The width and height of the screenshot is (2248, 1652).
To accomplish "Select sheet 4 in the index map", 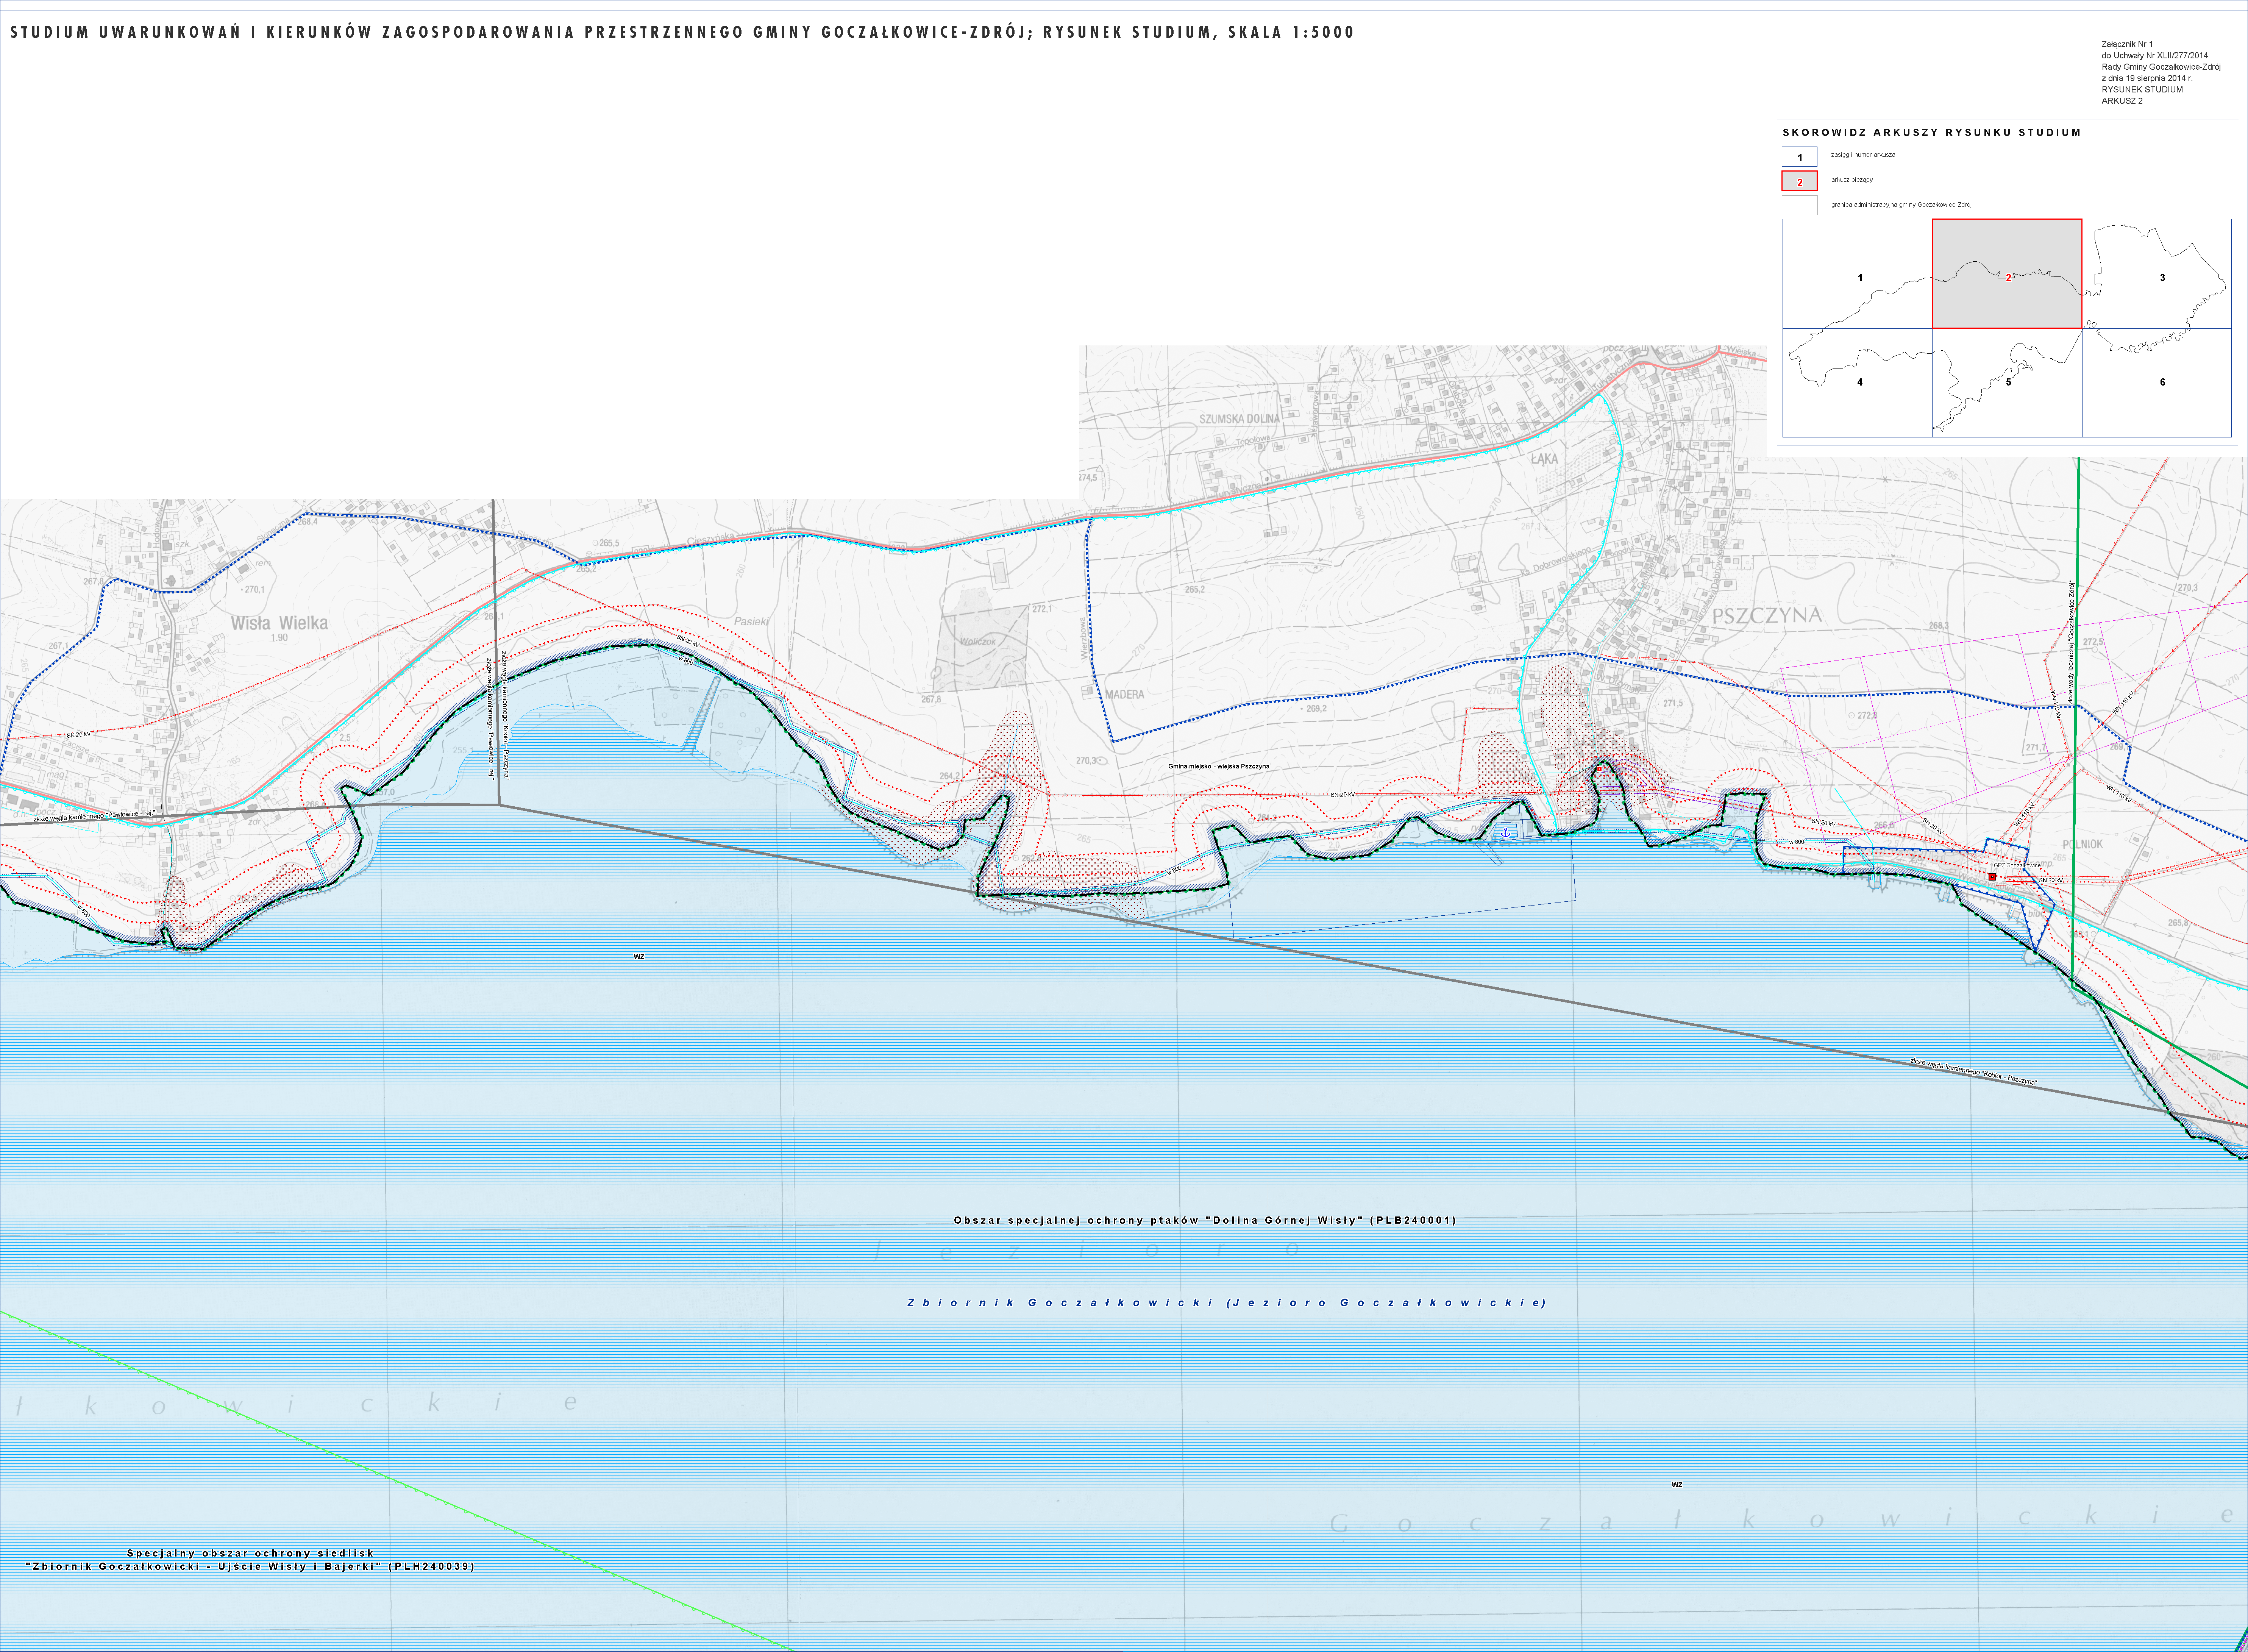I will [1857, 383].
